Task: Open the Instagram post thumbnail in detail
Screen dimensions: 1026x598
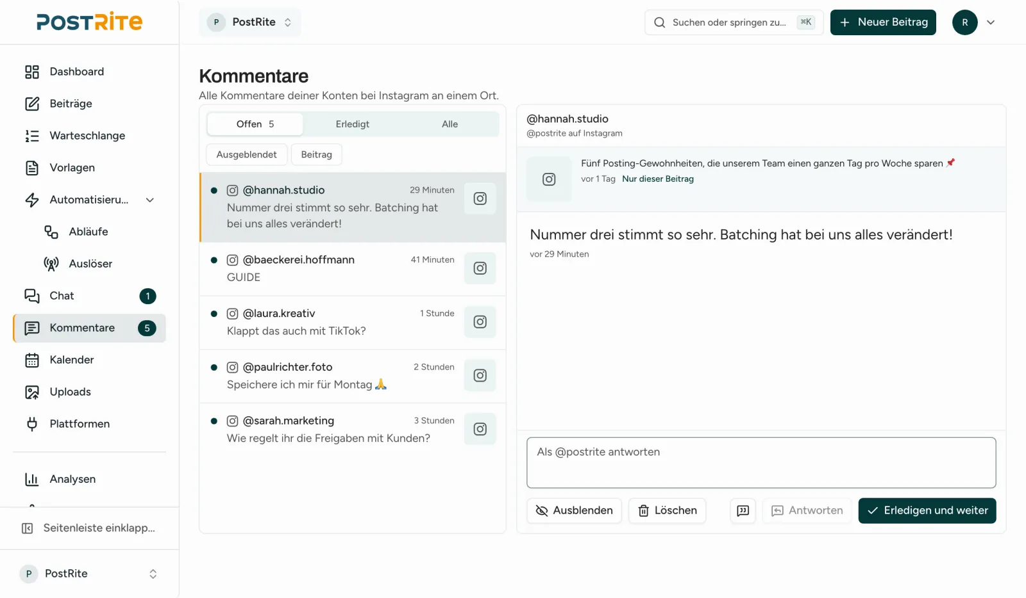Action: click(x=549, y=179)
